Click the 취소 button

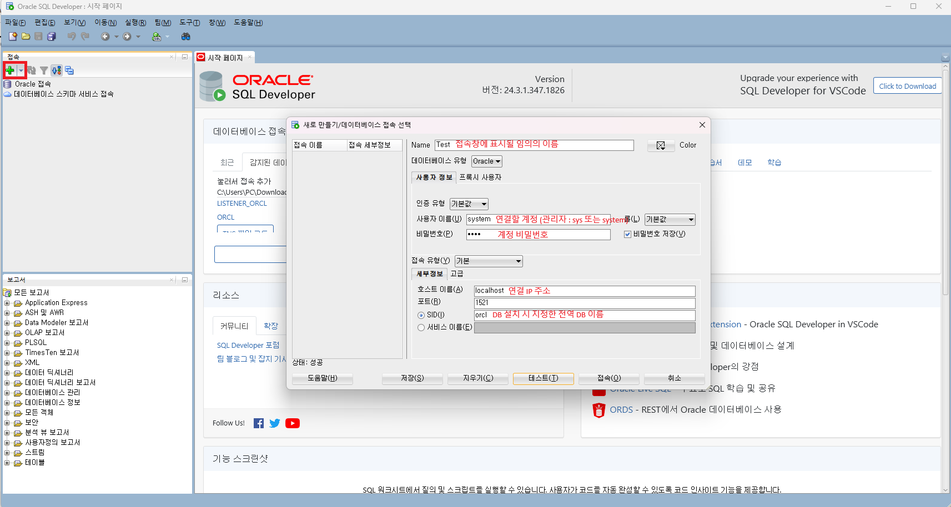tap(675, 378)
